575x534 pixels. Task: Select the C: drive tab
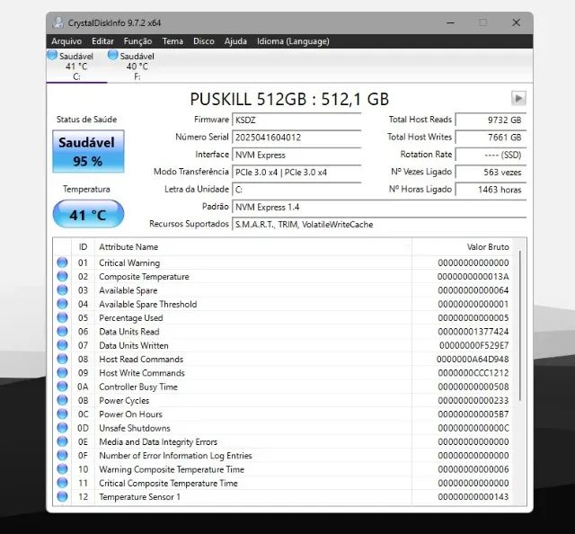[76, 67]
